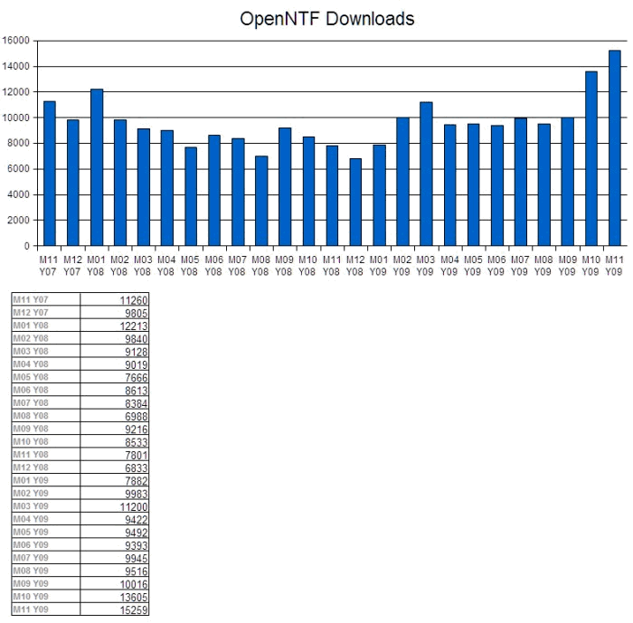Click the M08 Y09 table row label
This screenshot has width=633, height=623.
(x=31, y=571)
